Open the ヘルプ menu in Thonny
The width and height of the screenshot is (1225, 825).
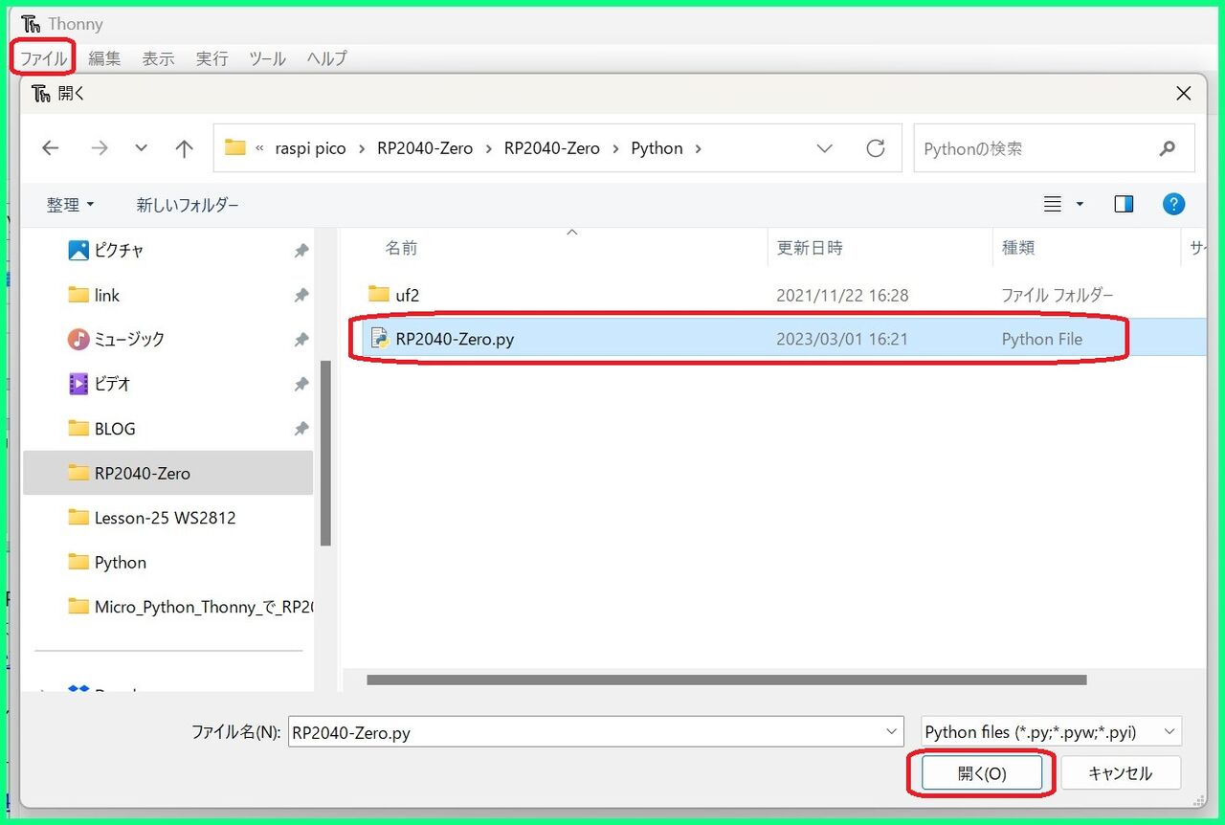pyautogui.click(x=327, y=58)
